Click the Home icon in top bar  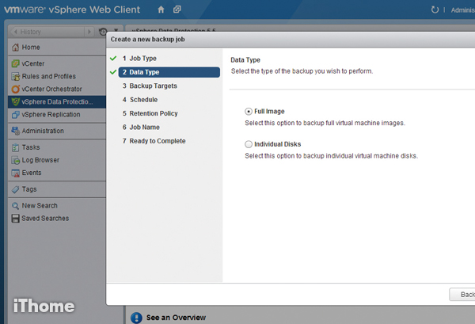click(x=161, y=10)
